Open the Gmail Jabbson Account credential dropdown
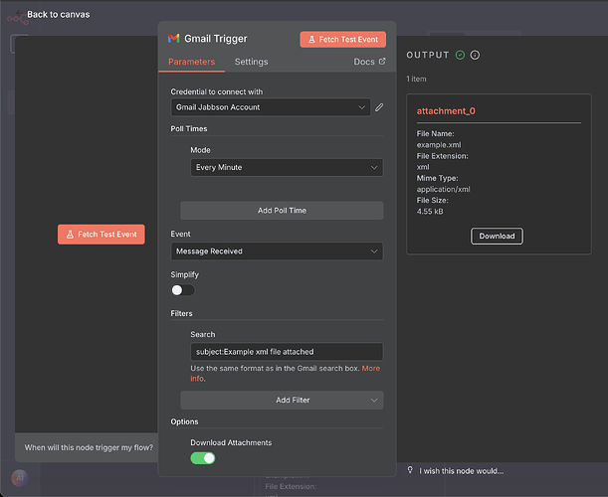This screenshot has height=497, width=608. (x=270, y=107)
